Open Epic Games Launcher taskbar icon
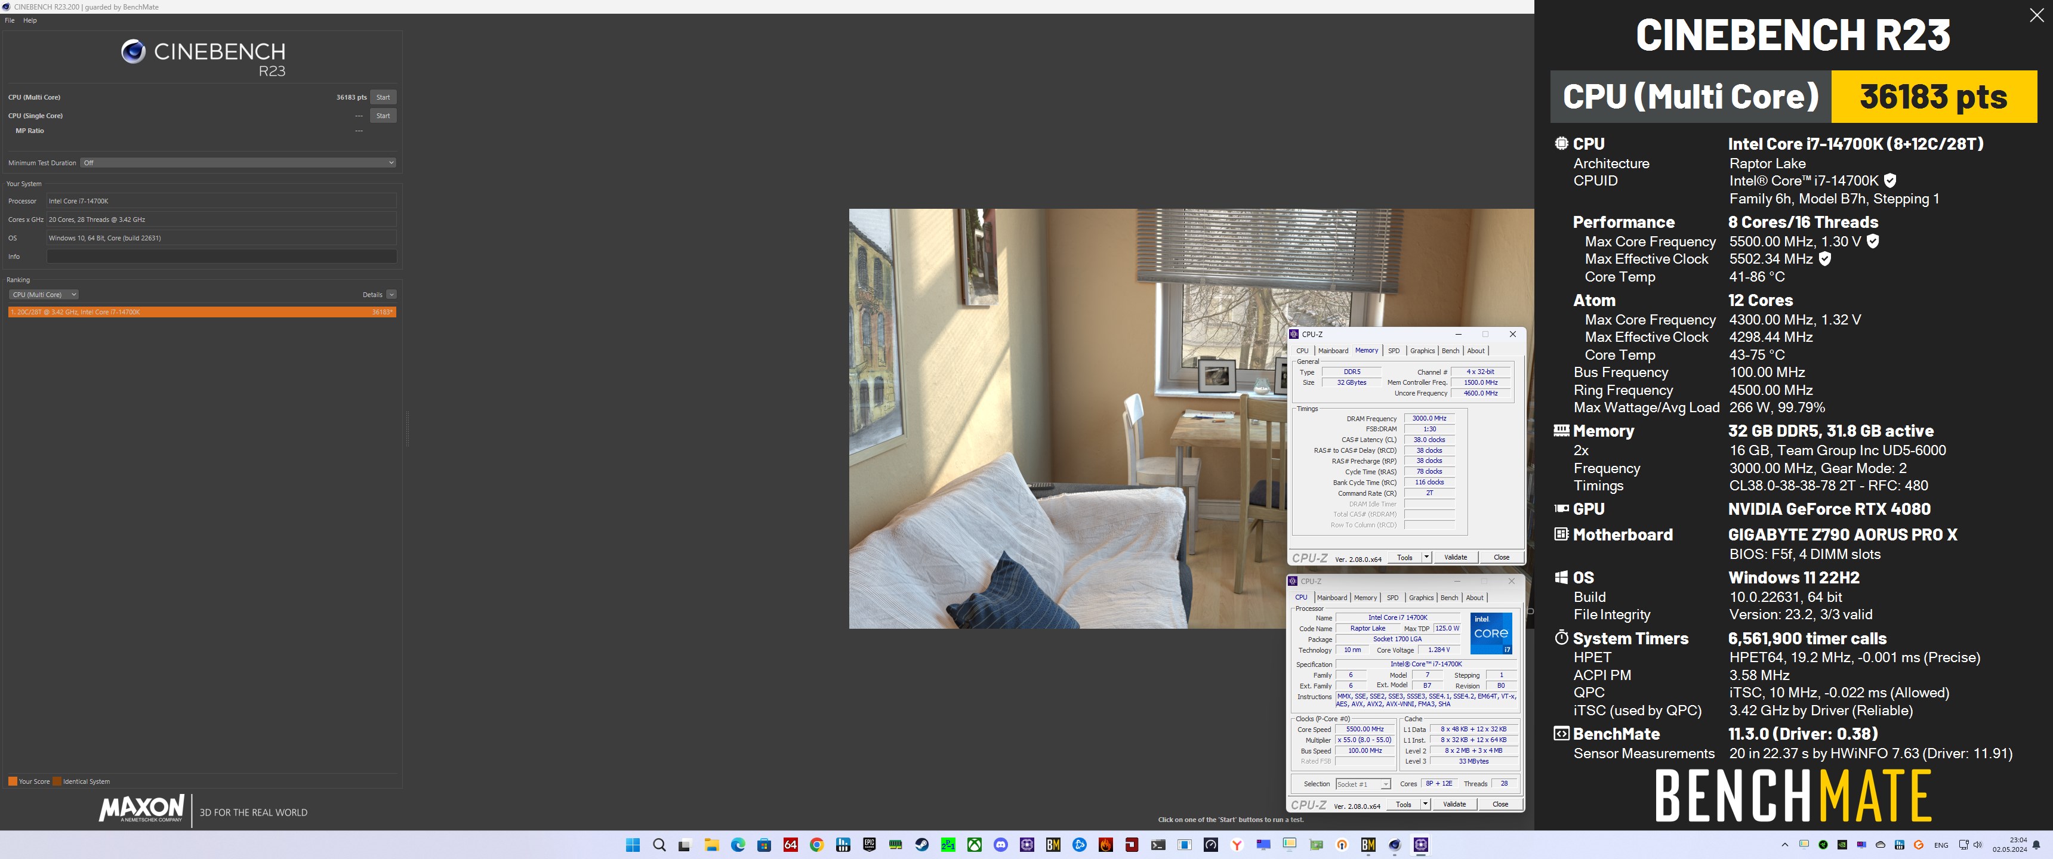The image size is (2053, 859). [870, 845]
